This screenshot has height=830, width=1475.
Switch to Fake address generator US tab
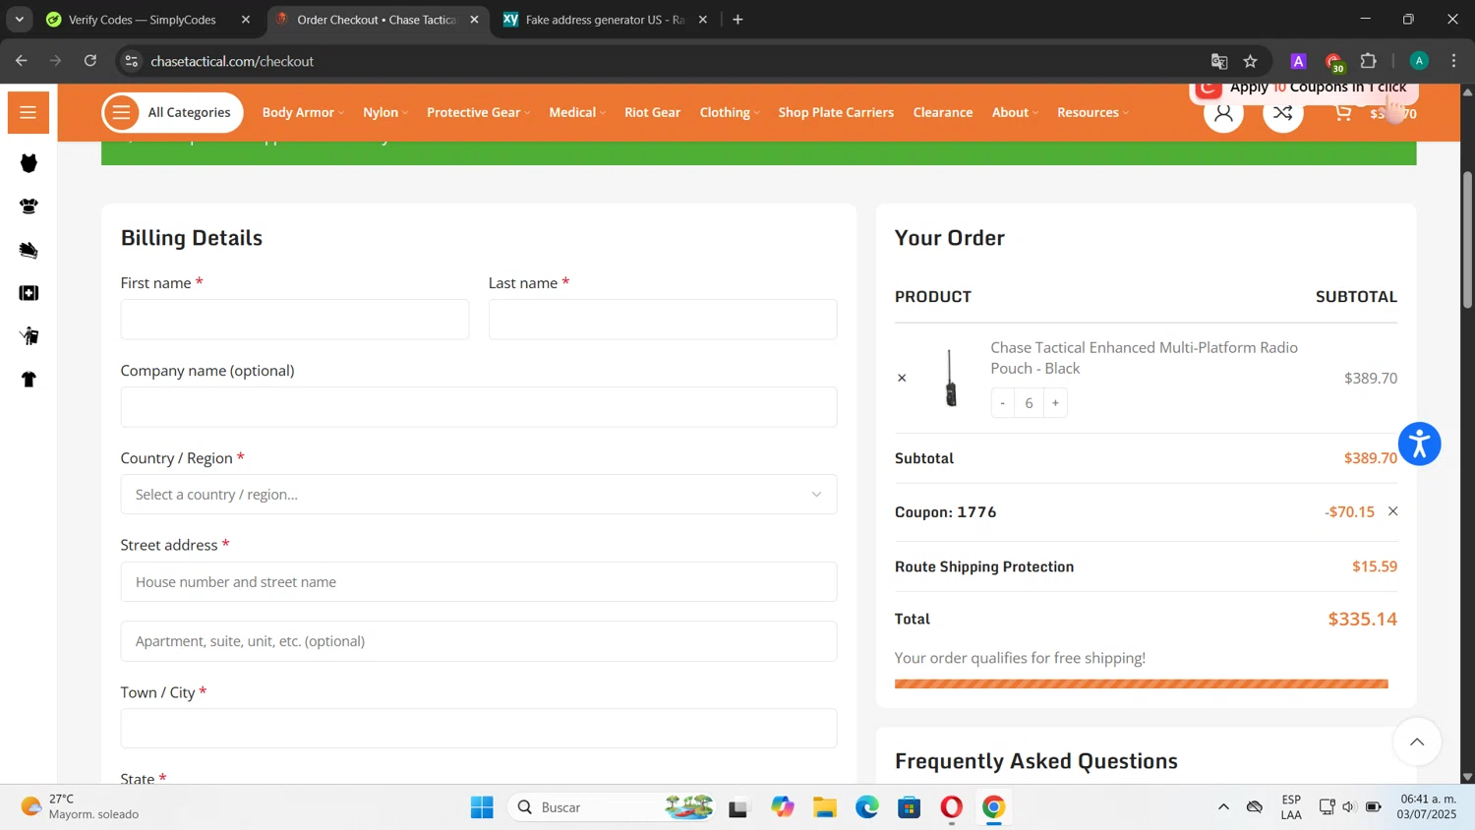click(x=606, y=20)
